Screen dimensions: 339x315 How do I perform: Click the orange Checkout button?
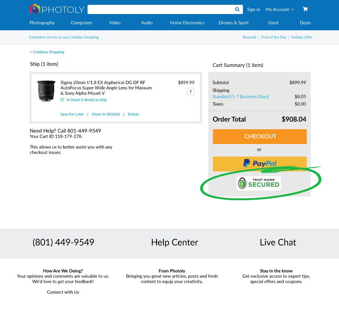pyautogui.click(x=260, y=136)
